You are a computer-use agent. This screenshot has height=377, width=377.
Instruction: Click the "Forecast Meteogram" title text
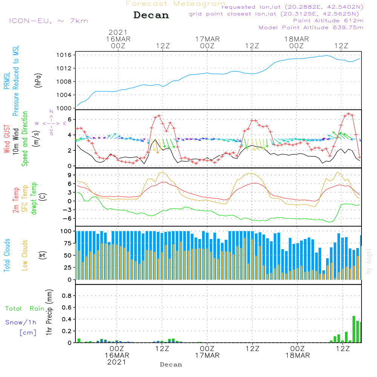(x=176, y=4)
